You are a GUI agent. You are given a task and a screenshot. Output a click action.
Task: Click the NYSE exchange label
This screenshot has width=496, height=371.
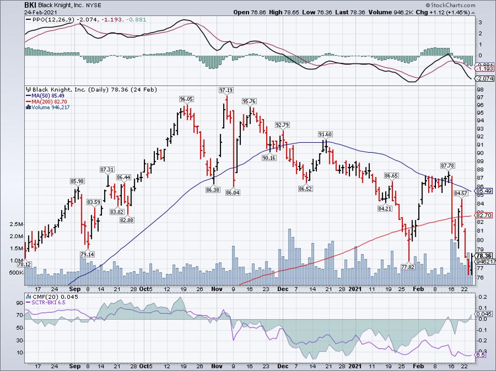point(93,6)
